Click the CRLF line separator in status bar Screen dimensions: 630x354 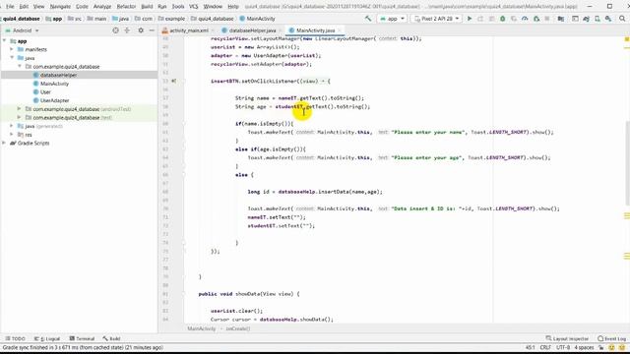point(545,347)
